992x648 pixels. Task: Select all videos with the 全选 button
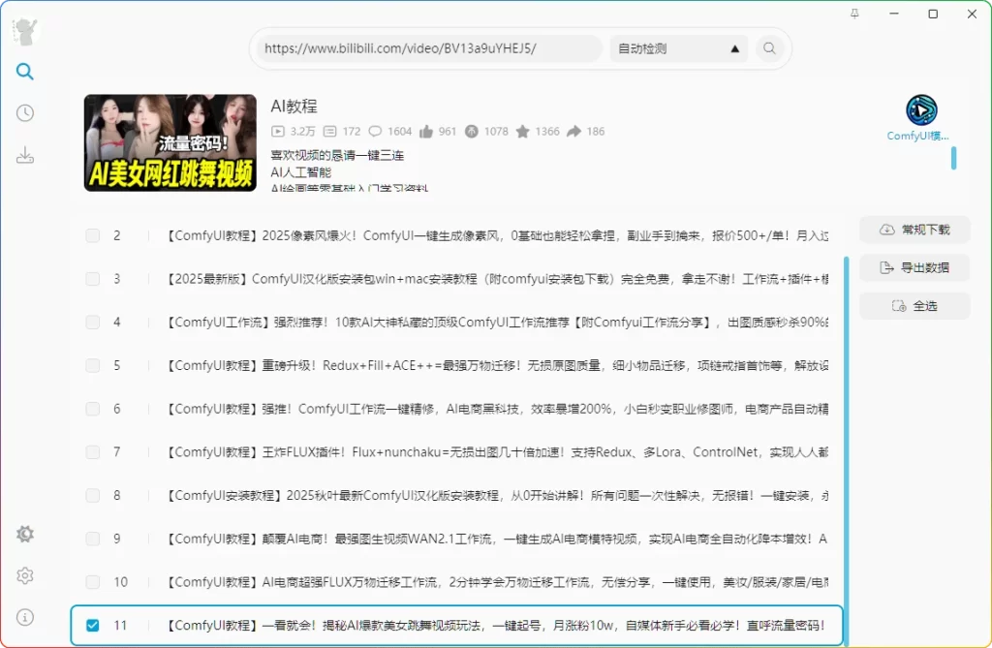tap(914, 307)
